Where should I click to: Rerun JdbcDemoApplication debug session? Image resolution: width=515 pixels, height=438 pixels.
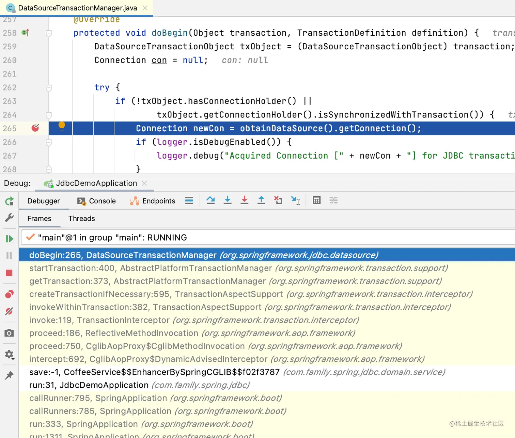coord(9,201)
